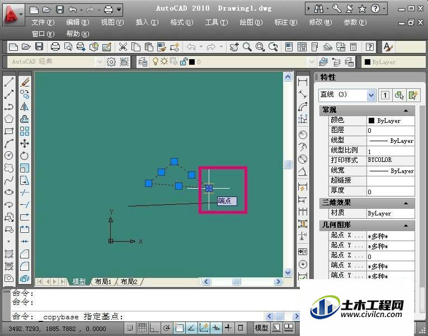Open the Layer Properties Manager icon
This screenshot has width=428, height=336.
tap(143, 62)
